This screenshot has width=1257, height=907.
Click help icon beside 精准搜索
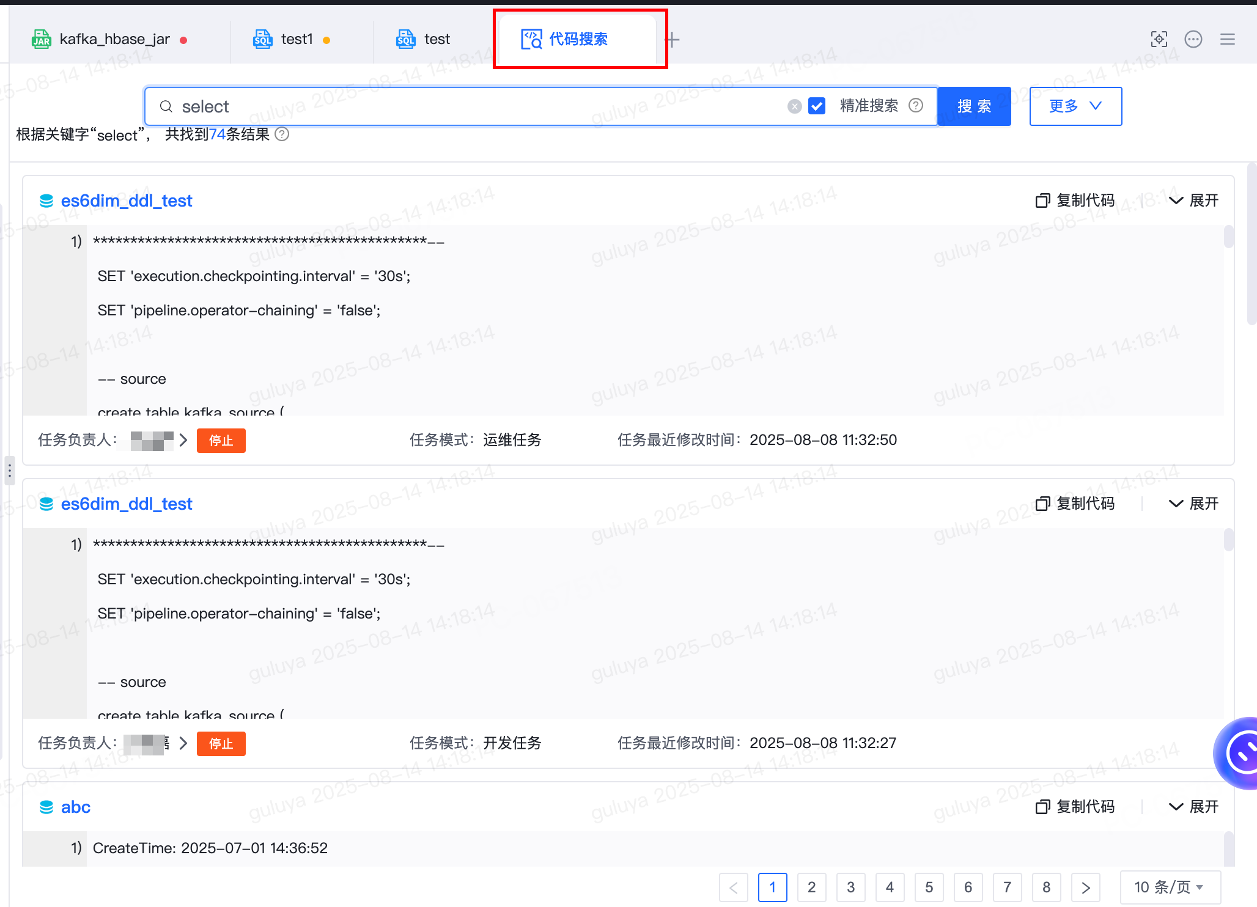[x=916, y=106]
